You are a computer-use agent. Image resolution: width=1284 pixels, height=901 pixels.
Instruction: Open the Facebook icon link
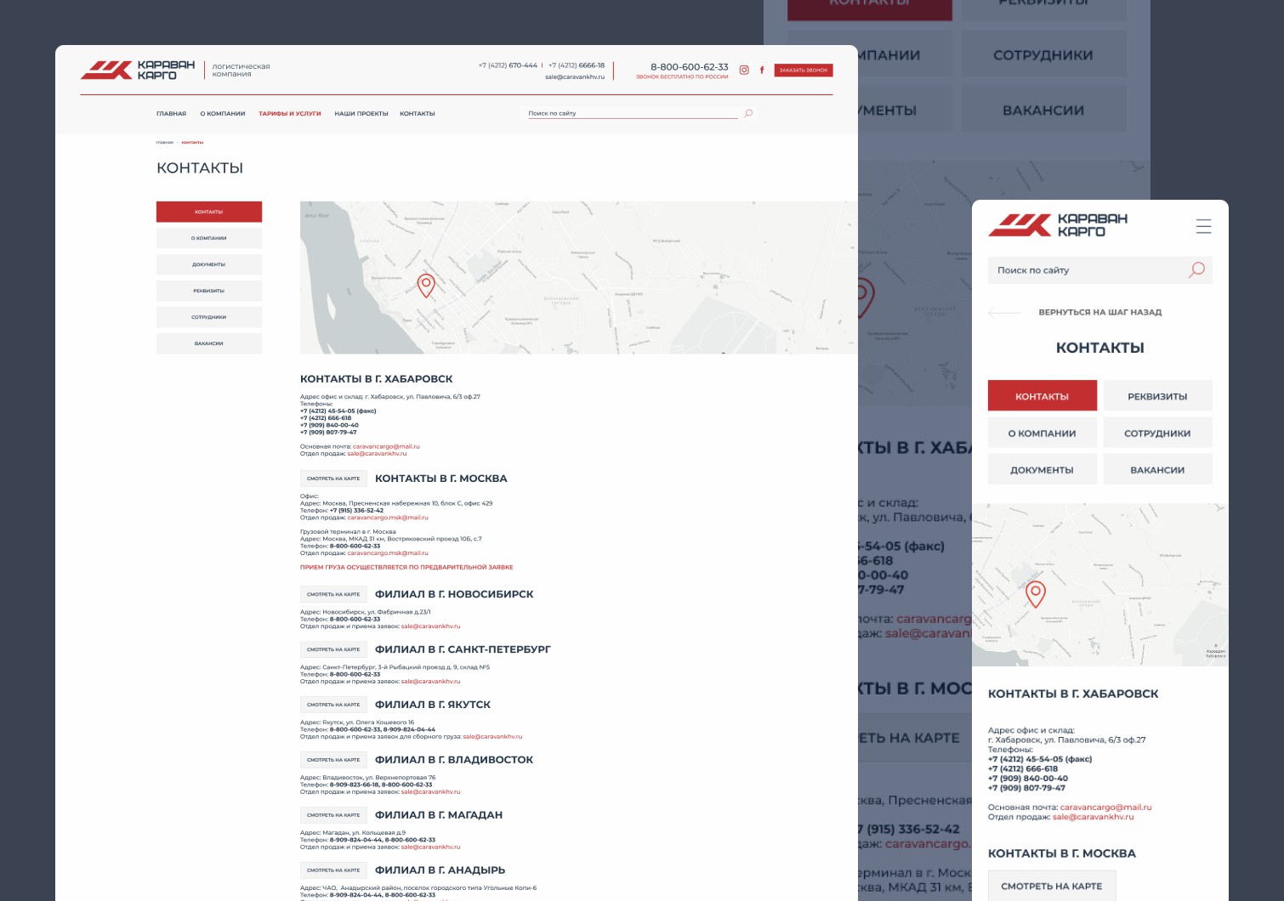tap(762, 71)
